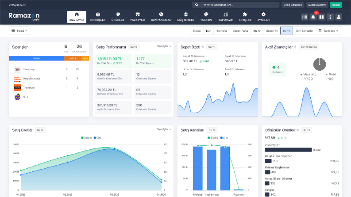Expand the Hepsi channel dropdown
The image size is (351, 197).
coord(19,30)
